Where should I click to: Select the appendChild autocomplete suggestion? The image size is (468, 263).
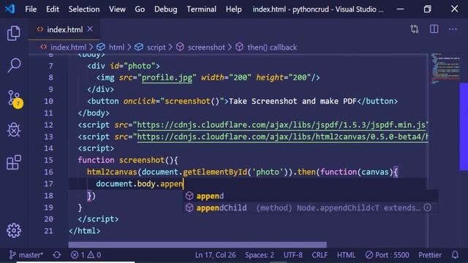[310, 207]
